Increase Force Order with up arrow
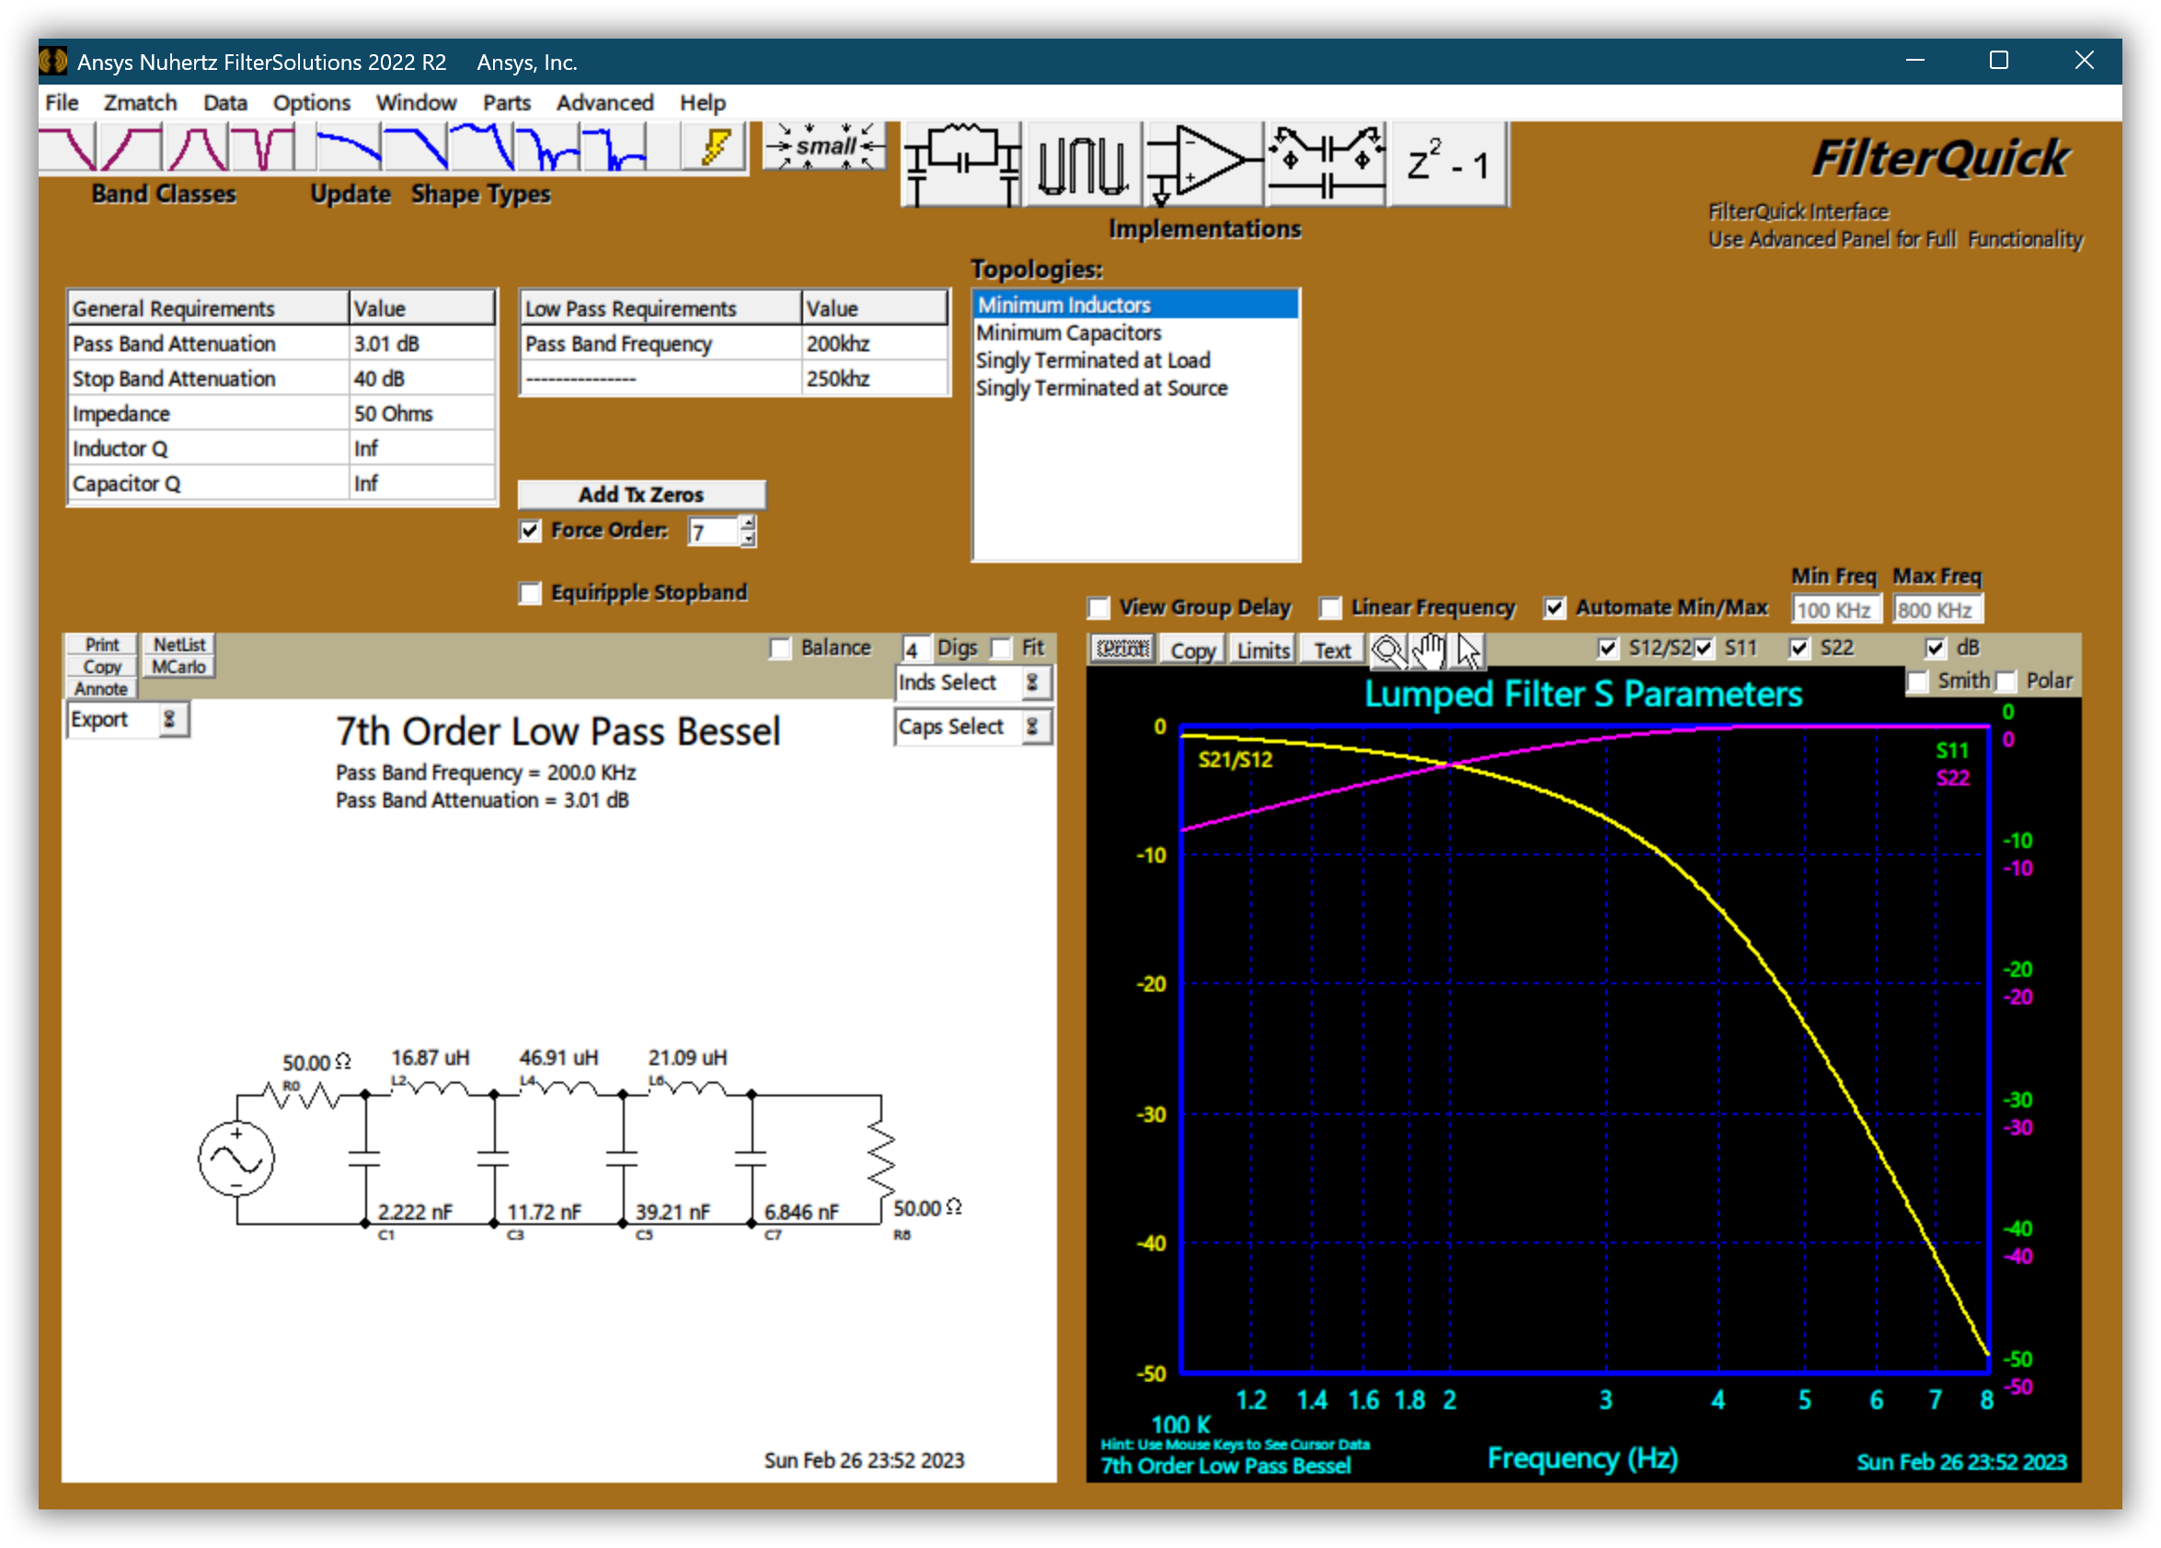Screen dimensions: 2161x1548 tap(749, 523)
